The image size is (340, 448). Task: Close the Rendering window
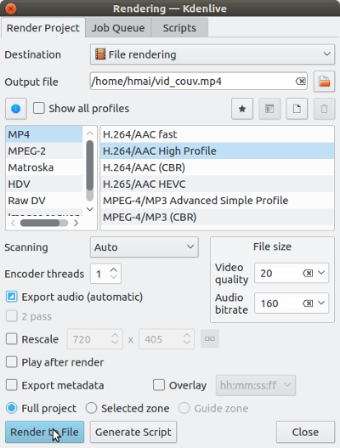point(10,9)
